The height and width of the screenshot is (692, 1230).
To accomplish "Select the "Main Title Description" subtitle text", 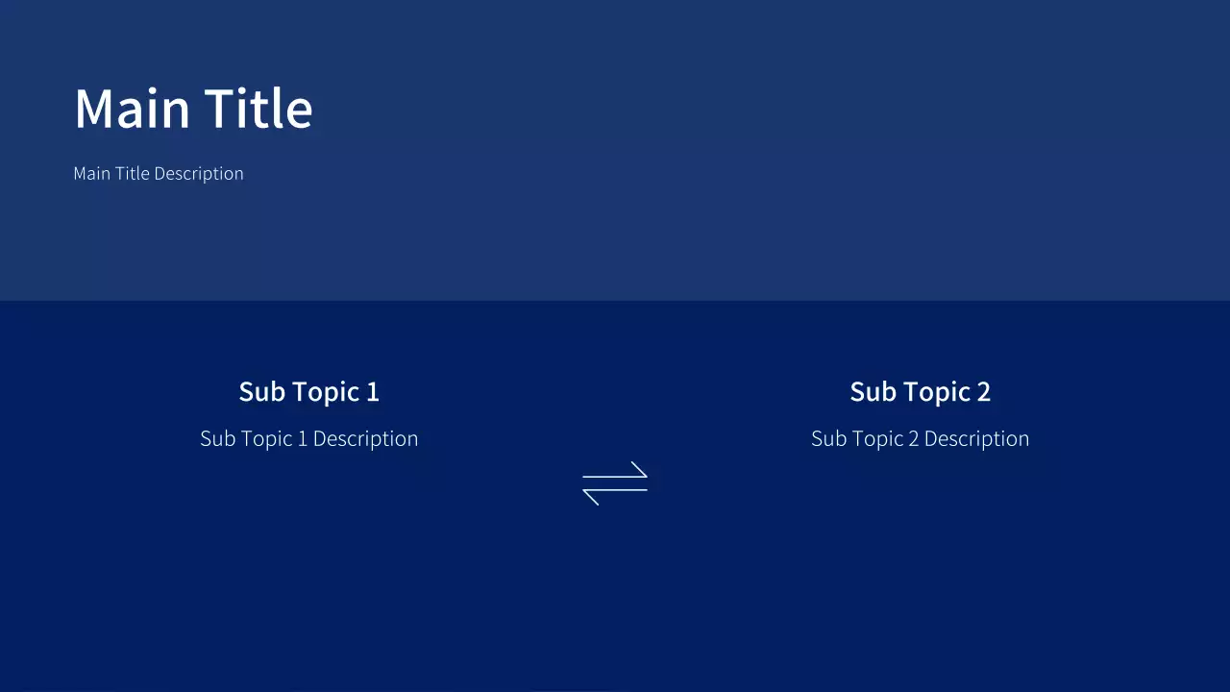I will click(x=159, y=174).
